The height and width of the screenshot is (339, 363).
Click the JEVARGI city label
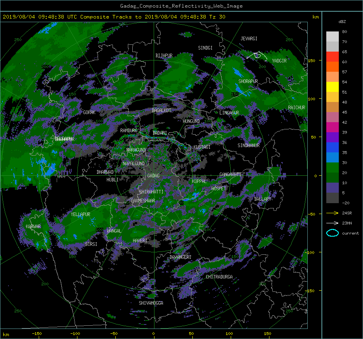(249, 39)
